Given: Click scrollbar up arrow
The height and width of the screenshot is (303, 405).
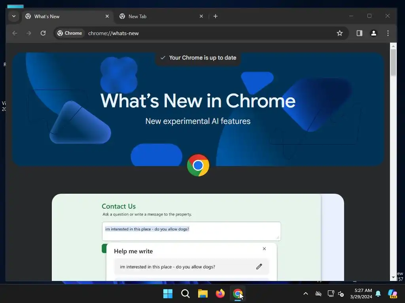Looking at the screenshot, I should tap(393, 46).
